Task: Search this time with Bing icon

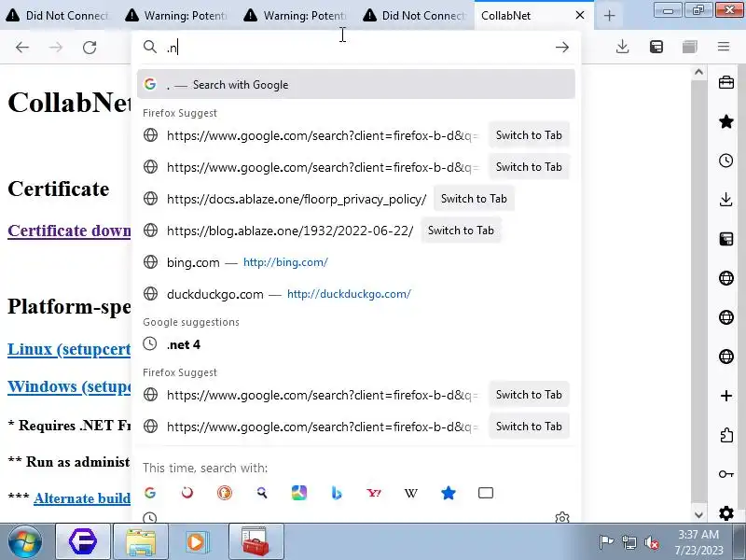Action: (337, 493)
